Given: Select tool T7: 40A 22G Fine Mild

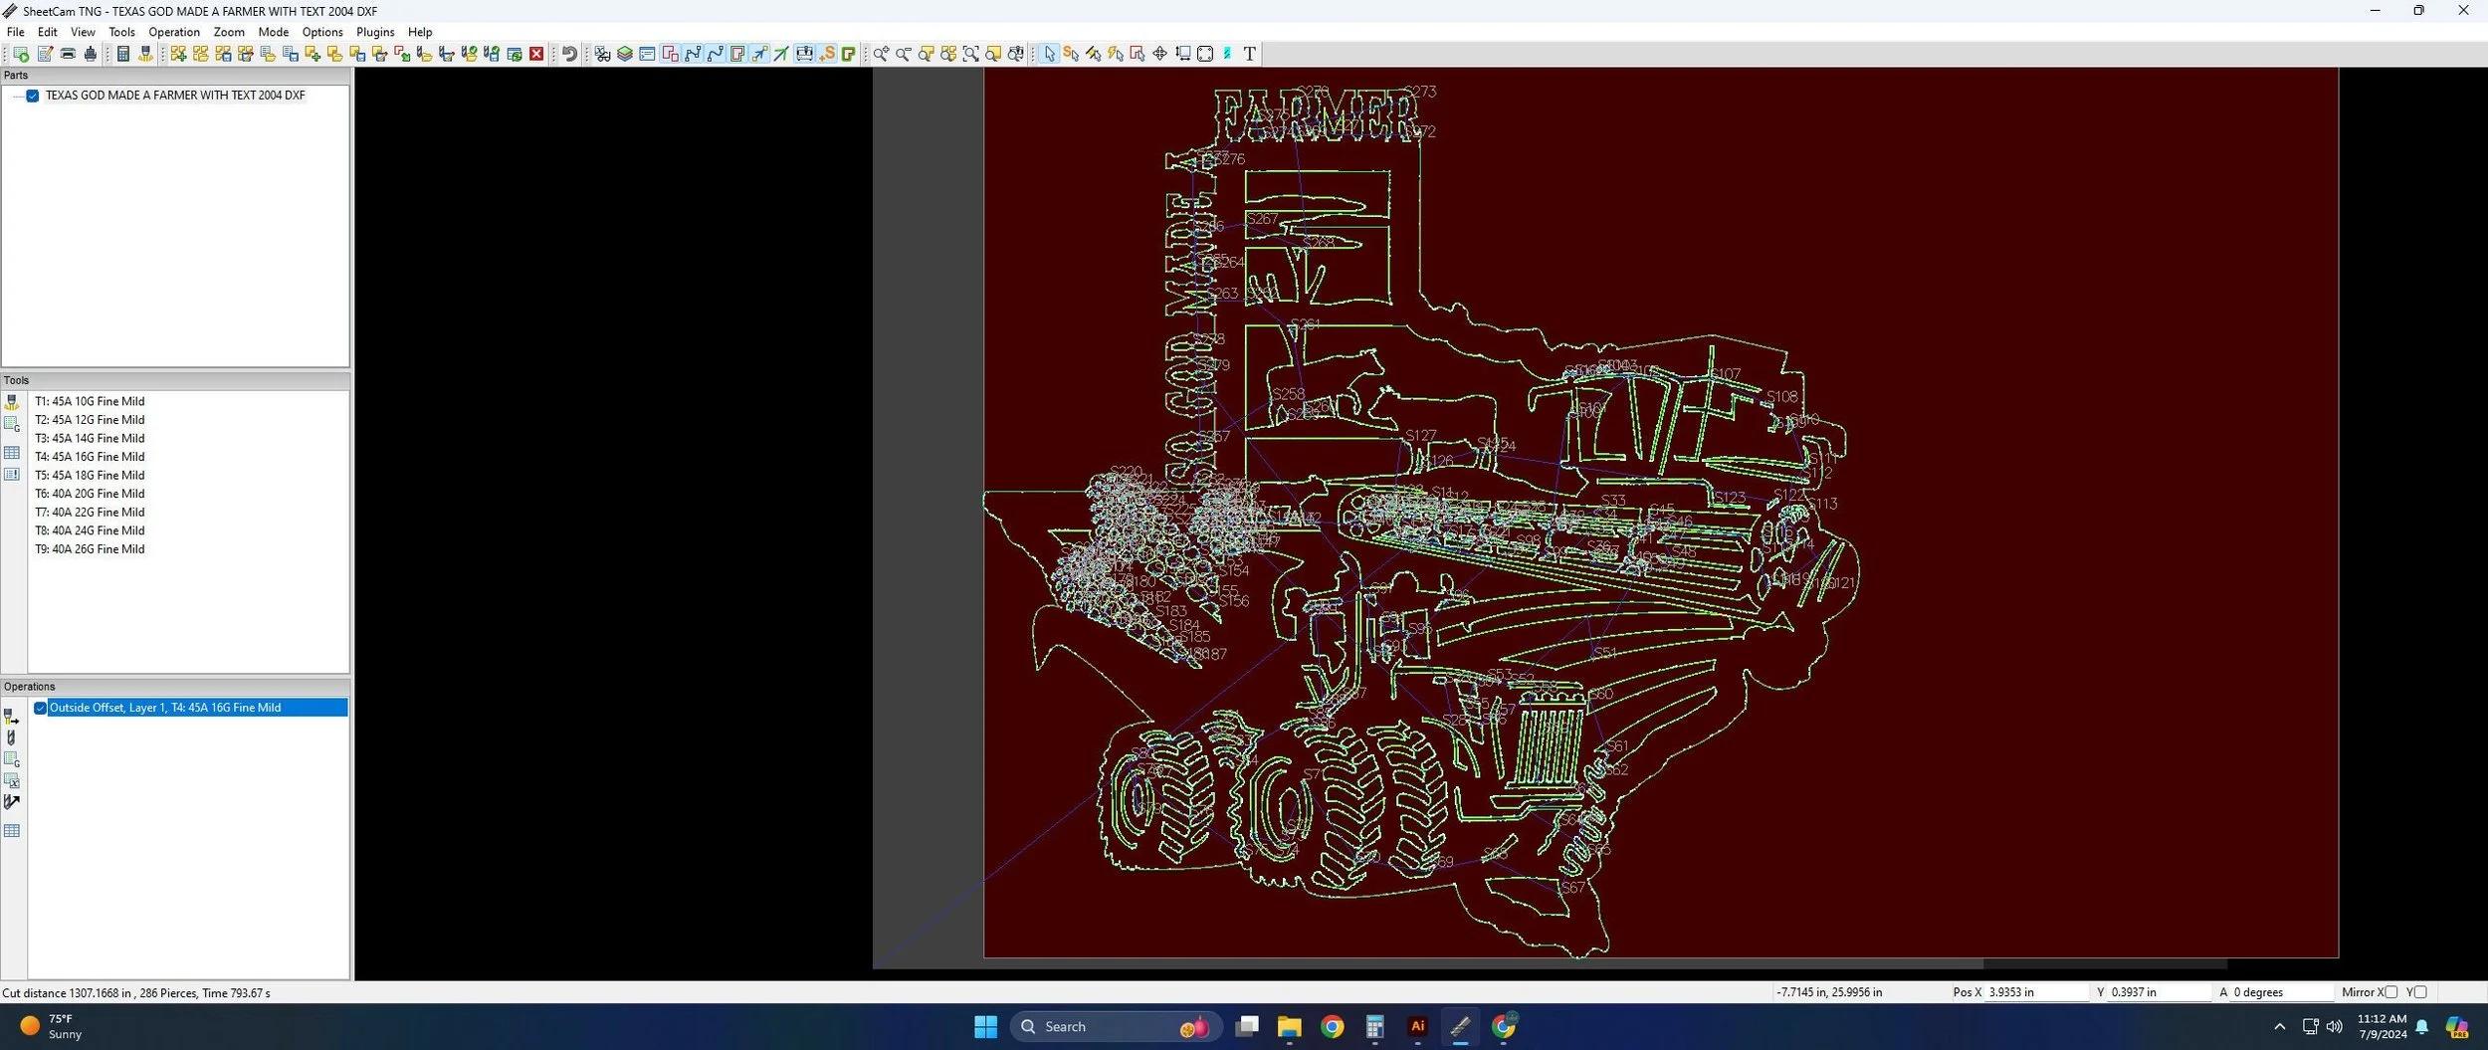Looking at the screenshot, I should (90, 513).
